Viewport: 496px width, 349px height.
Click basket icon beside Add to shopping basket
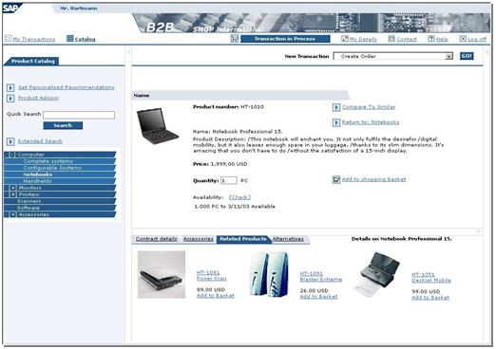(x=336, y=180)
